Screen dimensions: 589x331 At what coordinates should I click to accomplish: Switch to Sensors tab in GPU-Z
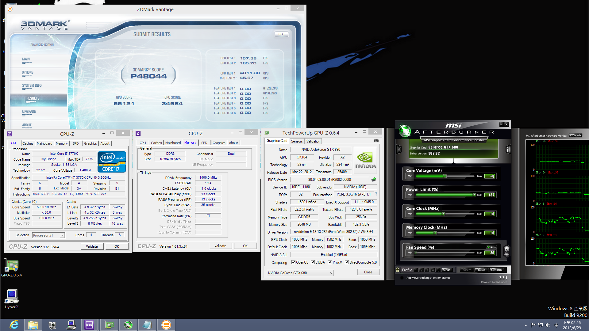point(297,141)
